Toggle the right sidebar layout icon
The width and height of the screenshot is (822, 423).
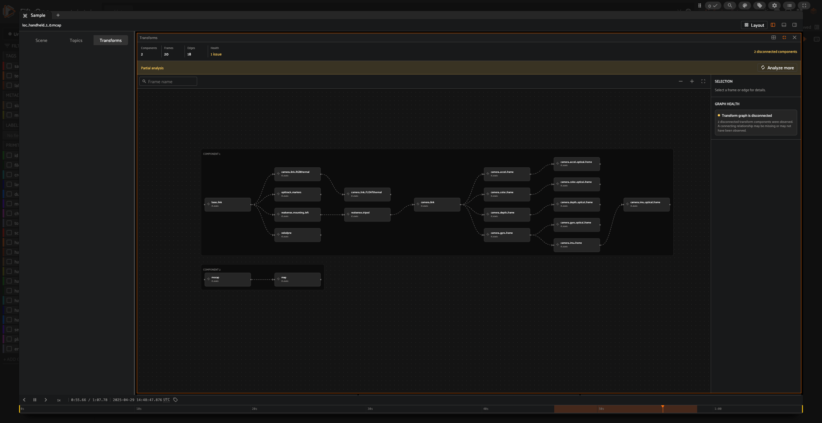pyautogui.click(x=794, y=25)
